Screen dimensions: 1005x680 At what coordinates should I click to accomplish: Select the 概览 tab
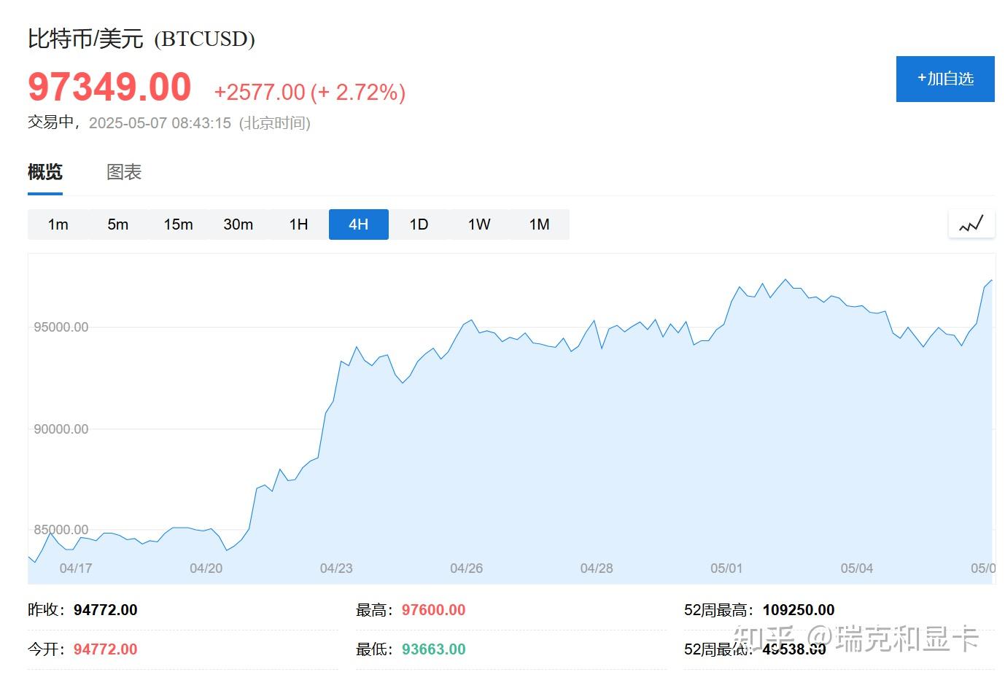click(45, 172)
